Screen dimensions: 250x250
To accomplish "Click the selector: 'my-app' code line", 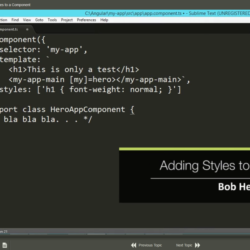I will [x=43, y=50].
